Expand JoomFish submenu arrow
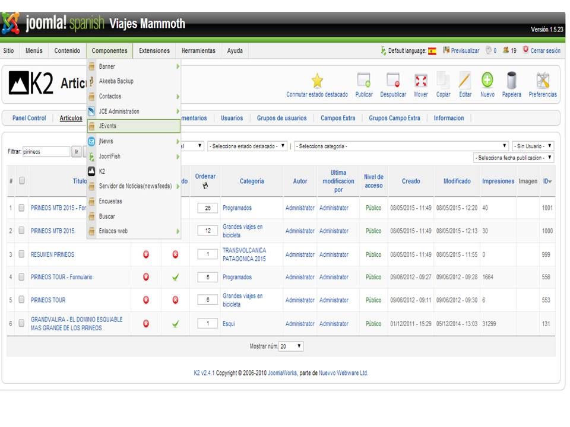570x427 pixels. click(x=178, y=157)
